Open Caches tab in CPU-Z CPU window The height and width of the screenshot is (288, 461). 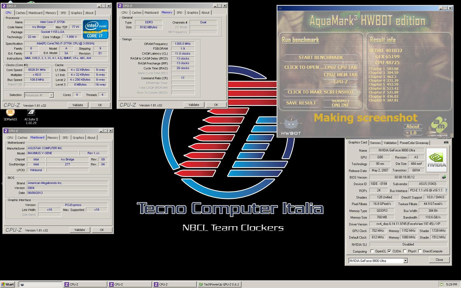tap(20, 13)
